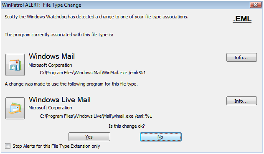Select the 'Windows Mail' program heading
Screen dimensions: 264x154
coord(52,56)
